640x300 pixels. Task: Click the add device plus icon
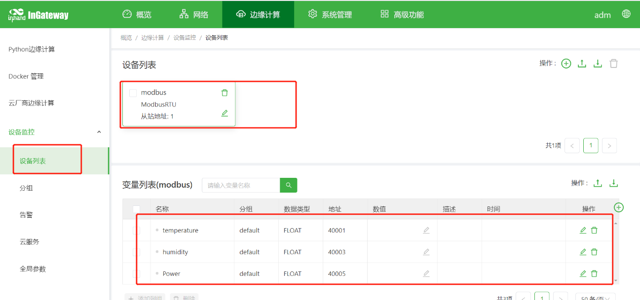coord(566,64)
